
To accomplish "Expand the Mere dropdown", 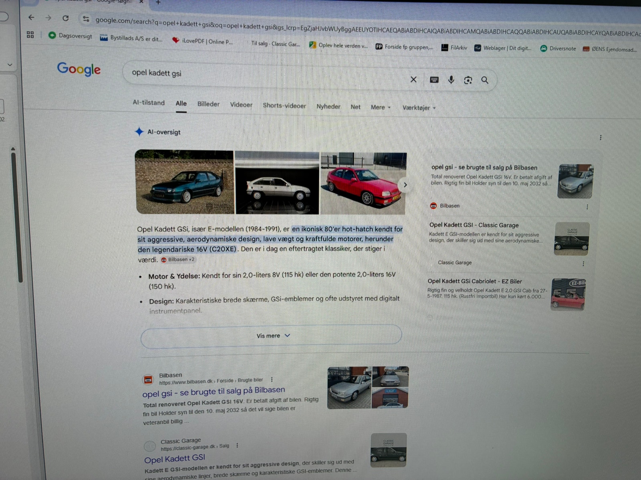I will click(x=381, y=107).
